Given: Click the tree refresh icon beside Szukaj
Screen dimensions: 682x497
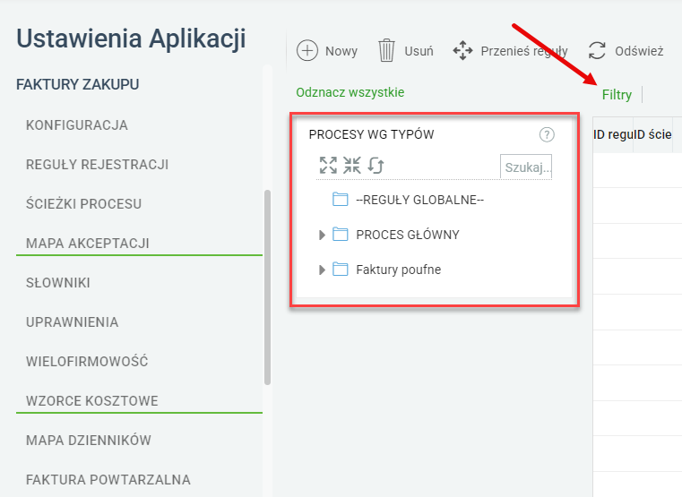Looking at the screenshot, I should pyautogui.click(x=376, y=166).
